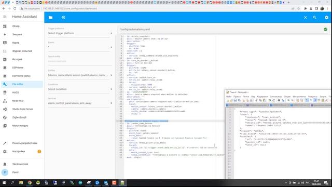This screenshot has height=187, width=332.
Task: Open Zigbee2mqtt in the sidebar
Action: click(22, 117)
